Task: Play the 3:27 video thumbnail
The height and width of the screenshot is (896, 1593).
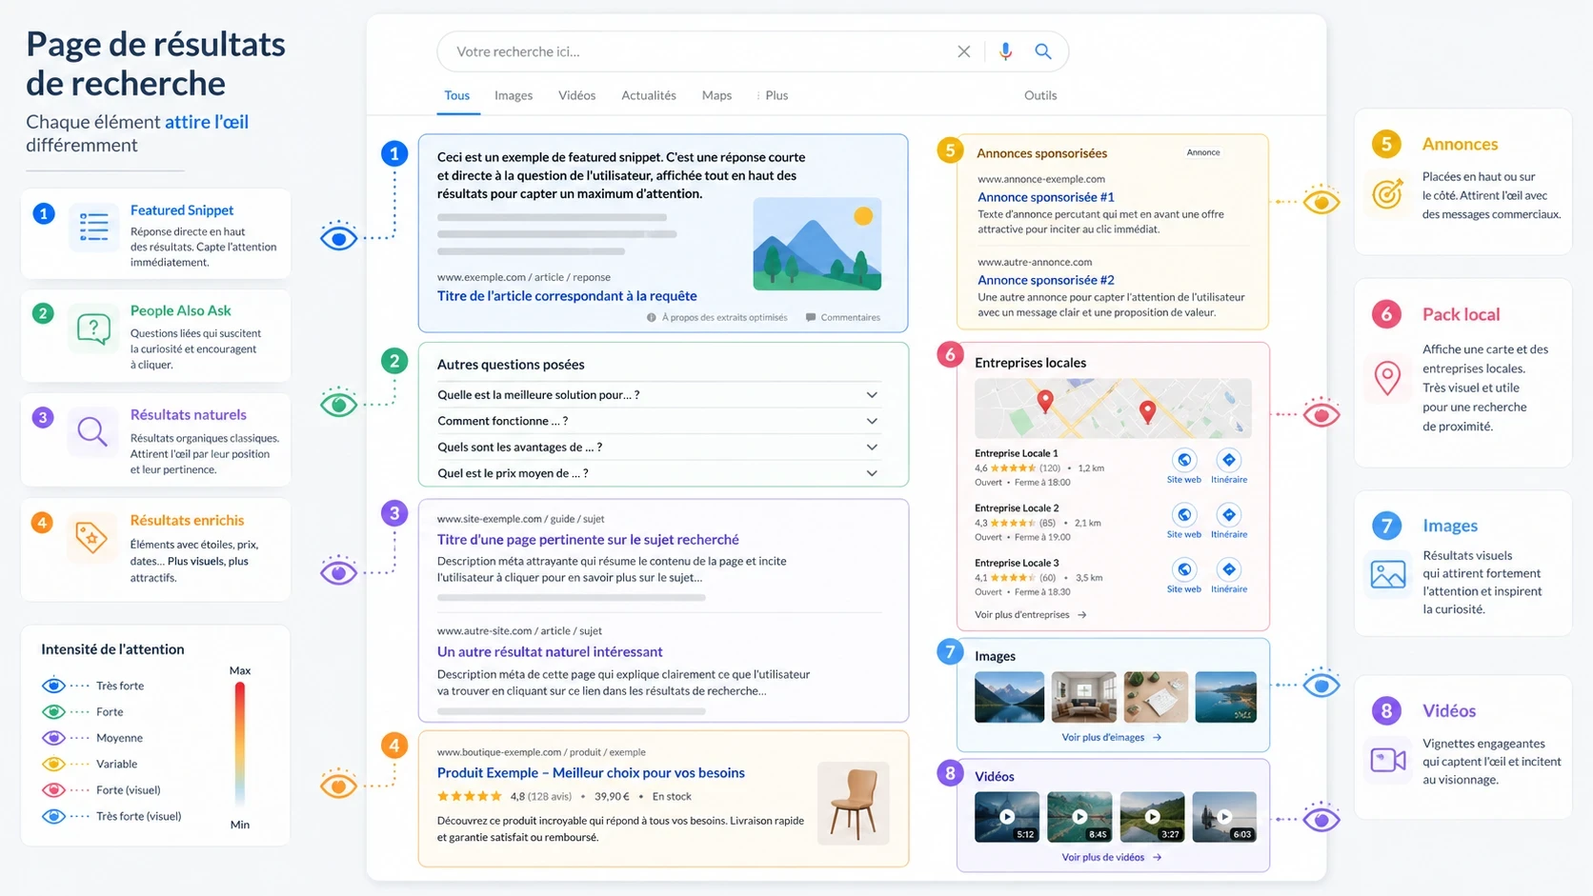Action: (x=1152, y=816)
